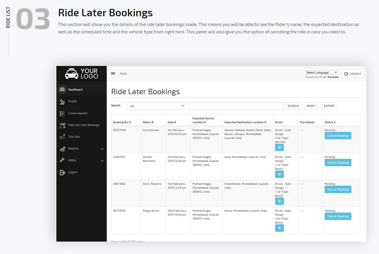Select the Dashboard icon in the sidebar
379x254 pixels.
pyautogui.click(x=62, y=89)
